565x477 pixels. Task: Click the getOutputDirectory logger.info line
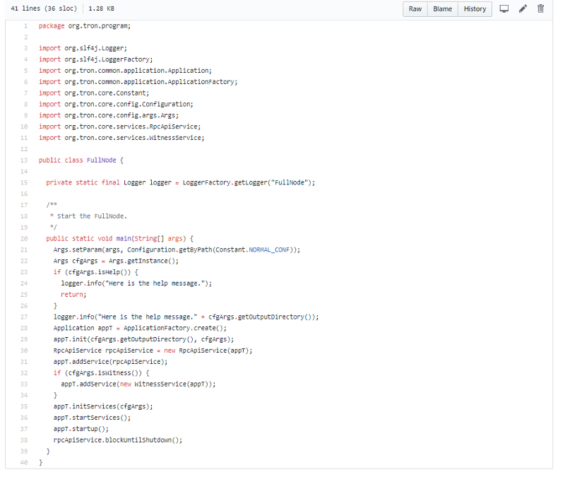pyautogui.click(x=186, y=317)
